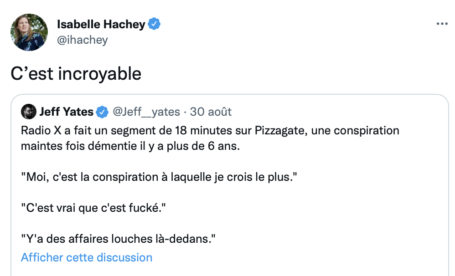Click Isabelle Hachey's profile picture
The height and width of the screenshot is (276, 455).
[x=29, y=32]
